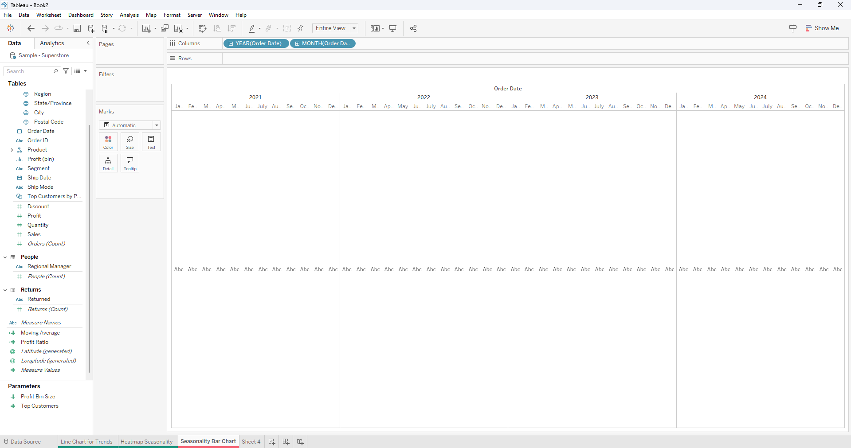Click the Highlight pen icon

(x=252, y=28)
